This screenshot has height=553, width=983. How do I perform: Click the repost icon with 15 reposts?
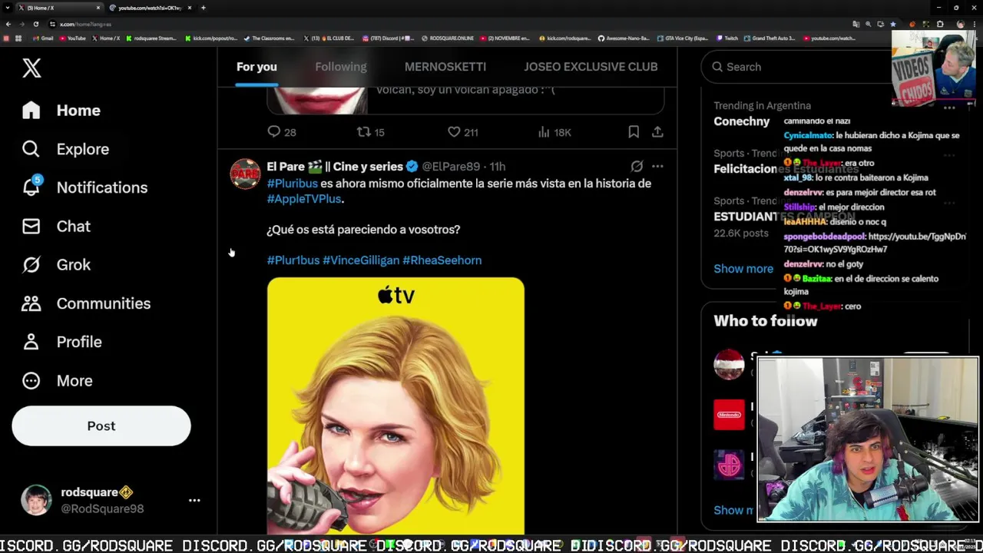pos(364,132)
